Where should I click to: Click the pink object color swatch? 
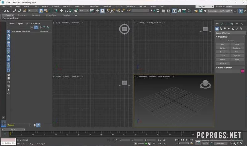point(243,71)
